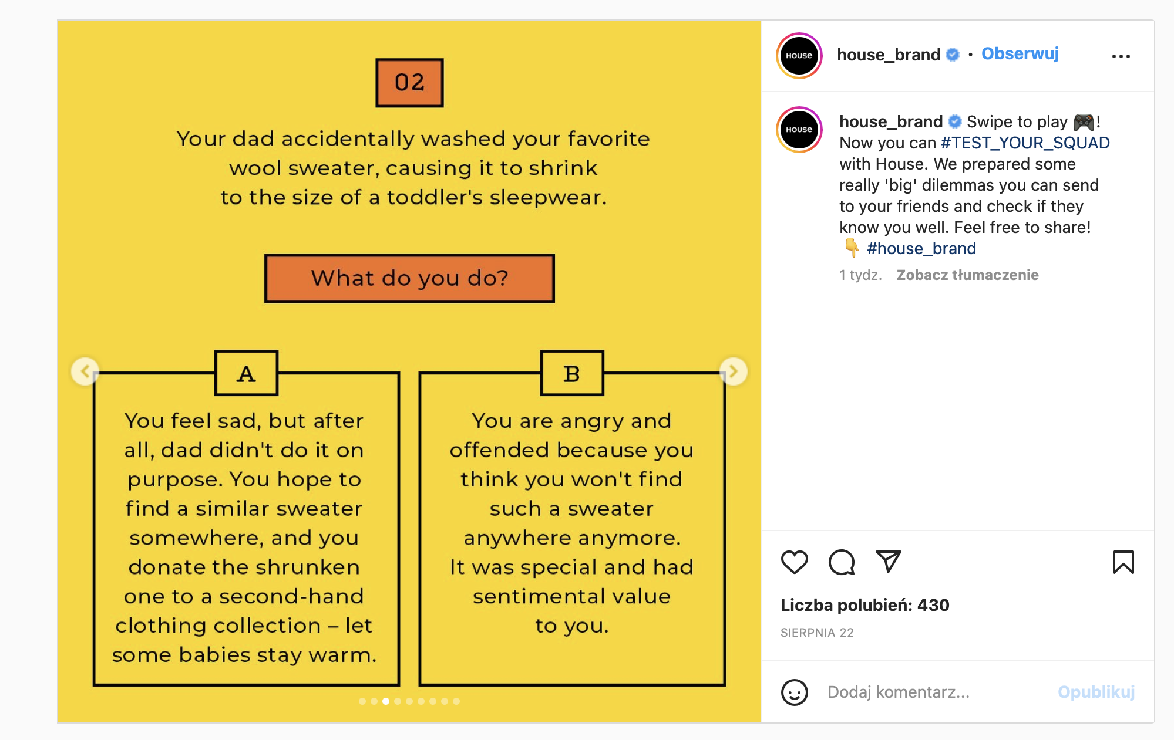Click the House avatar beside the caption
This screenshot has height=740, width=1174.
tap(799, 130)
